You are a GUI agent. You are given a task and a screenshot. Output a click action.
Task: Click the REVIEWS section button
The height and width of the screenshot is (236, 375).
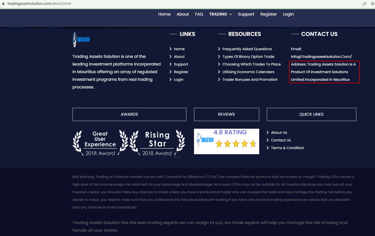click(226, 114)
